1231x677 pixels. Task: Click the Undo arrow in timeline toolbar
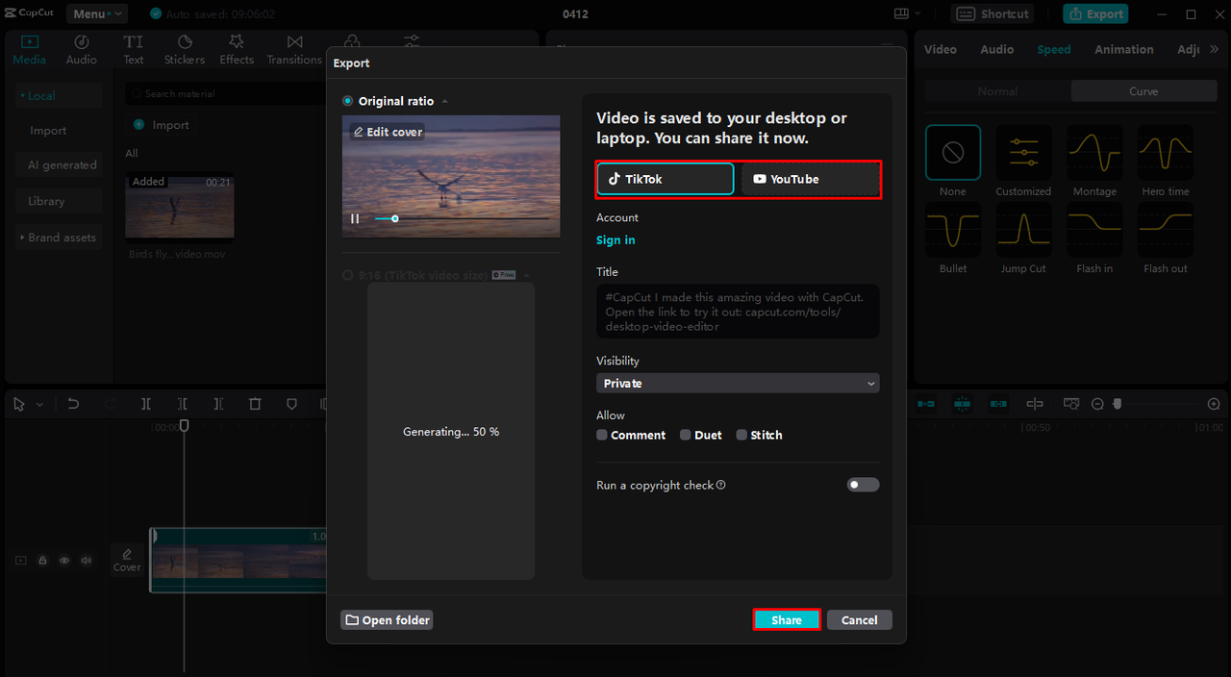(73, 404)
